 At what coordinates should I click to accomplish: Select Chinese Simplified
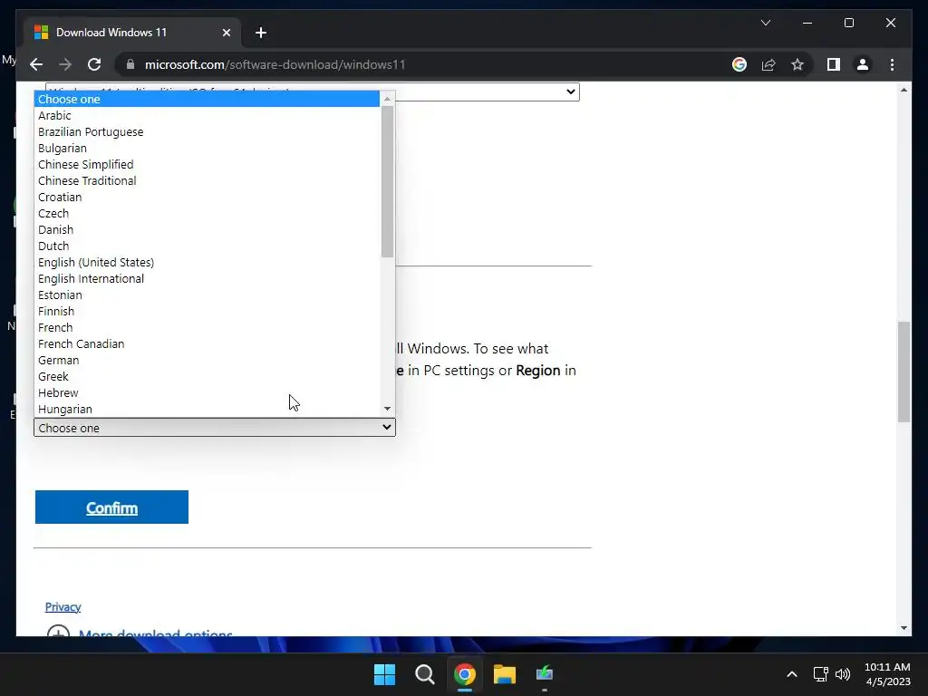pyautogui.click(x=207, y=164)
